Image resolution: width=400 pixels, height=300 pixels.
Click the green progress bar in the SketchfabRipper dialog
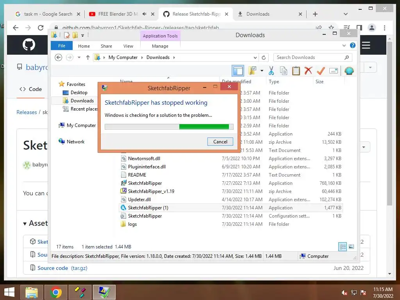point(204,127)
